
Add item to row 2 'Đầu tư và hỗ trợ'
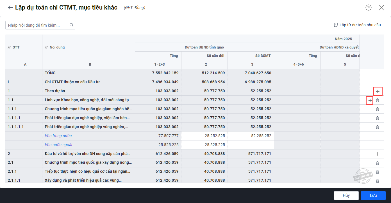[378, 154]
